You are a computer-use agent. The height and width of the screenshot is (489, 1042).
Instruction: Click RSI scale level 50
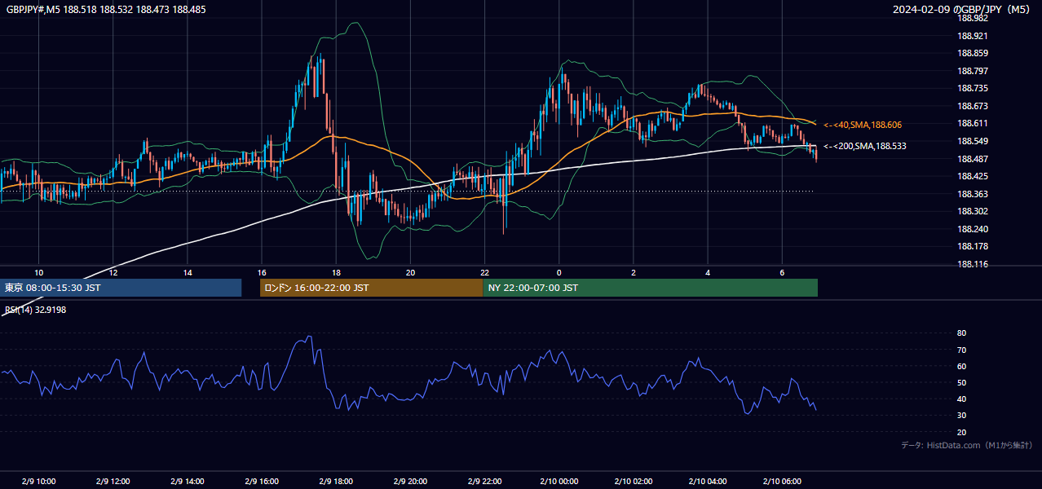961,382
